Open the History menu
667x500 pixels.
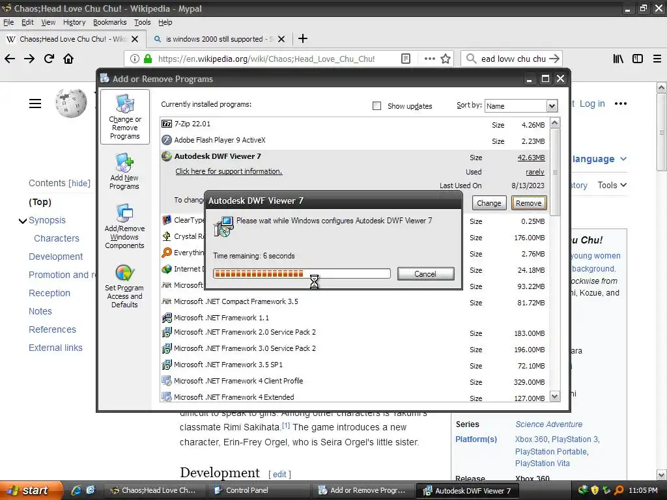(74, 22)
